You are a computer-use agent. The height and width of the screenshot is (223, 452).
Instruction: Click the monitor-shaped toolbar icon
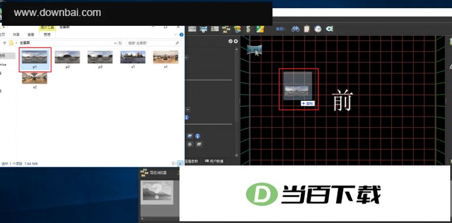click(204, 29)
